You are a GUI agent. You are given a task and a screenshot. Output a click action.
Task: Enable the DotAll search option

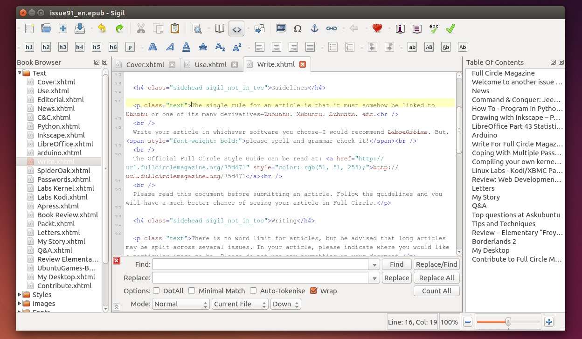[156, 291]
